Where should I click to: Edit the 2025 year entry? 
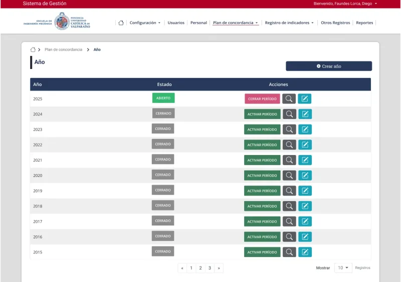[305, 99]
